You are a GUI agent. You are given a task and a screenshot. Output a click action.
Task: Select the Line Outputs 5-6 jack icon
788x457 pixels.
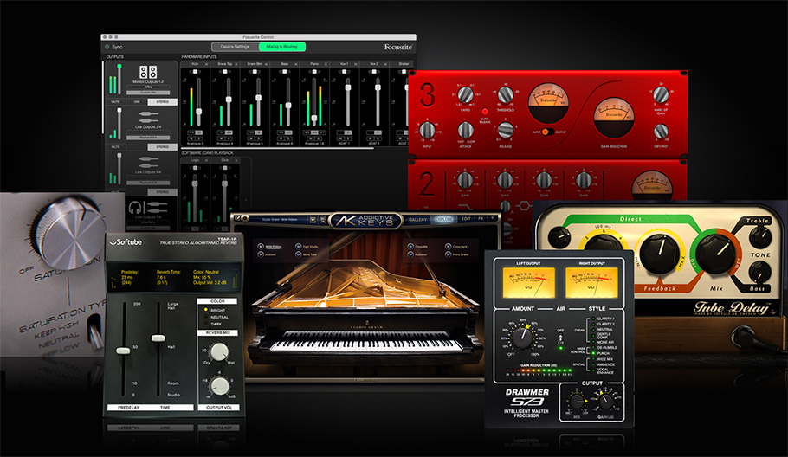[148, 163]
